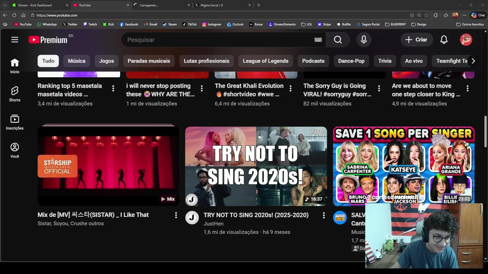
Task: Open the JustHen channel avatar
Action: (192, 218)
